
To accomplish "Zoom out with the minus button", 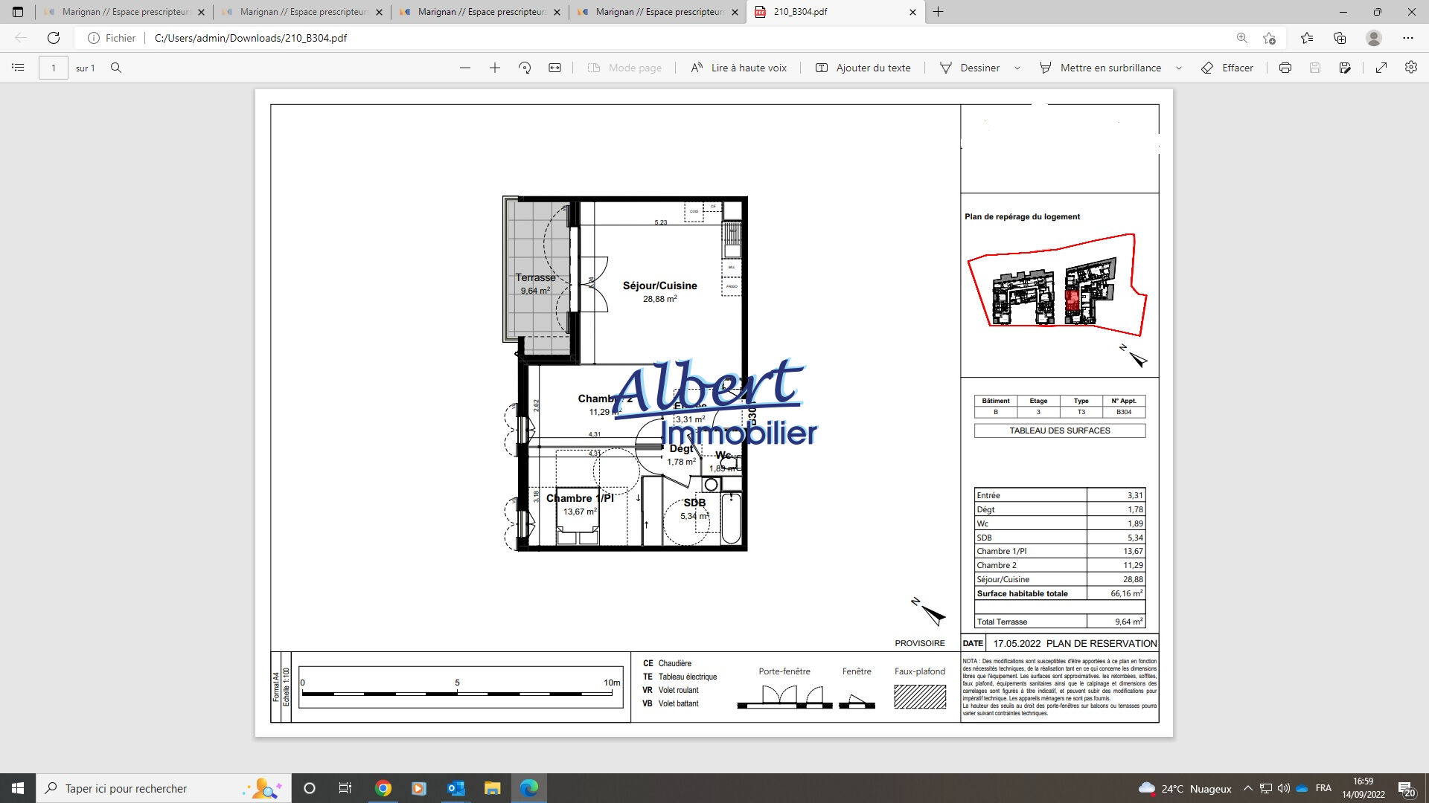I will (x=465, y=68).
